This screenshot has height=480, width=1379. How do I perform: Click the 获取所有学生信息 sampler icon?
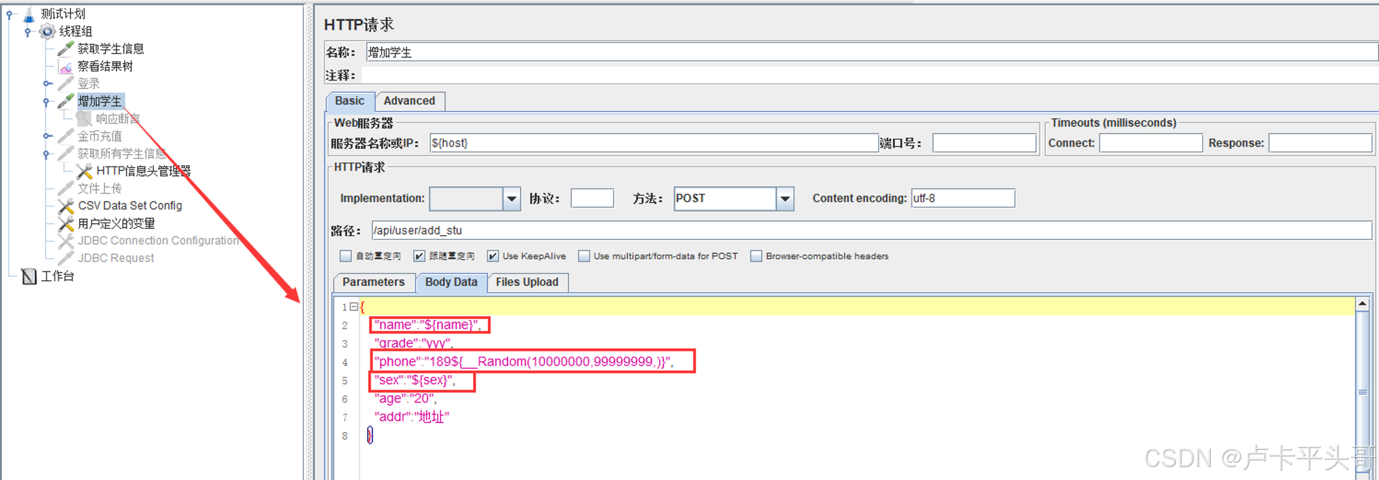point(66,153)
